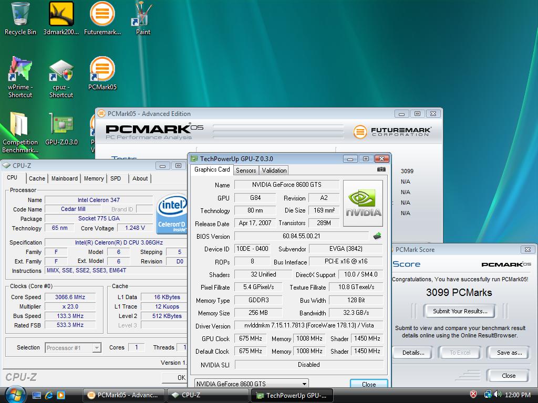Launch Internet Explorer from Quick Launch
Viewport: 538px width, 403px height.
point(49,395)
